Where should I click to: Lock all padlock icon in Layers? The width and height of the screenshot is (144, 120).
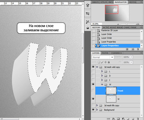109,62
